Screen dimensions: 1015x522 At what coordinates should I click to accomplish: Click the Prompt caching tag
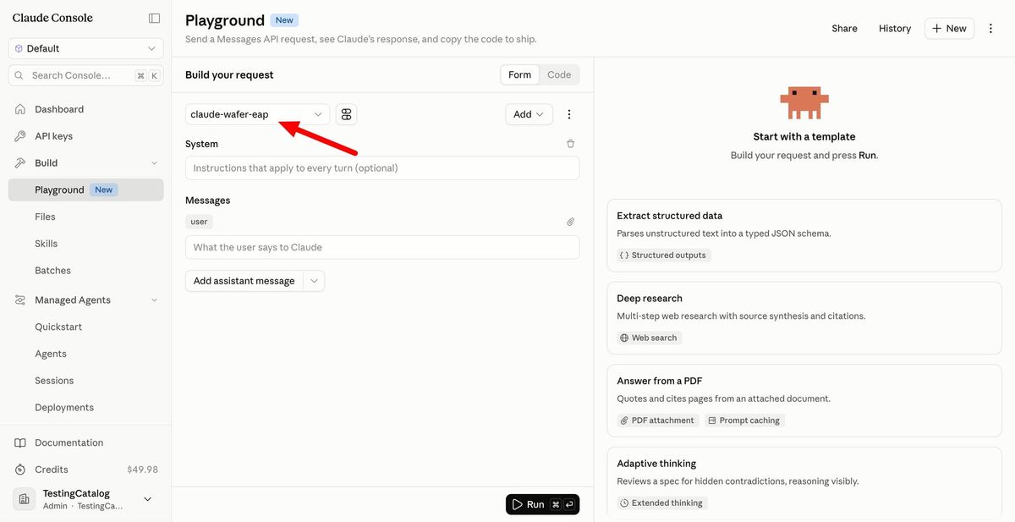[x=744, y=420]
